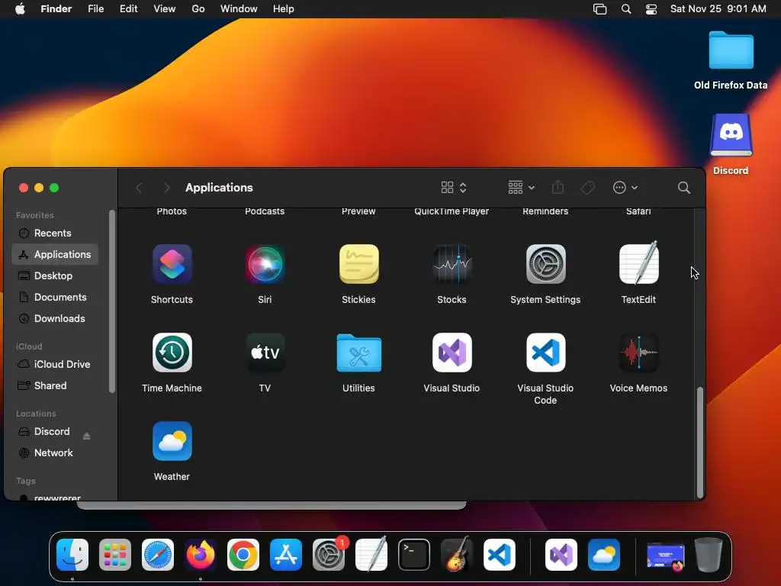Open the Help menu
Image resolution: width=781 pixels, height=586 pixels.
pyautogui.click(x=284, y=9)
